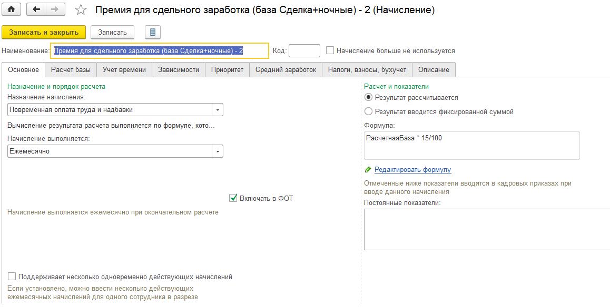Open the Начисление выполняется dropdown arrow
Image resolution: width=610 pixels, height=307 pixels.
(218, 151)
